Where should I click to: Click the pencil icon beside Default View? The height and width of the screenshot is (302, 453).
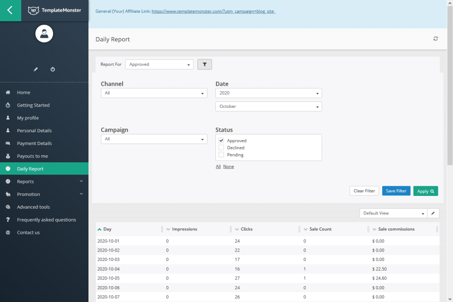[433, 213]
